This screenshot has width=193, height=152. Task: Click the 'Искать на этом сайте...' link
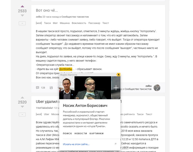pyautogui.click(x=76, y=144)
